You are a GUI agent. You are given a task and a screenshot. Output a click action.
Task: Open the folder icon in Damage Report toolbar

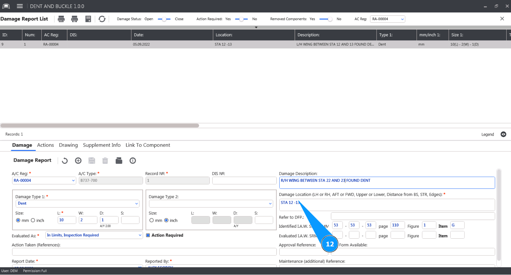pos(119,161)
